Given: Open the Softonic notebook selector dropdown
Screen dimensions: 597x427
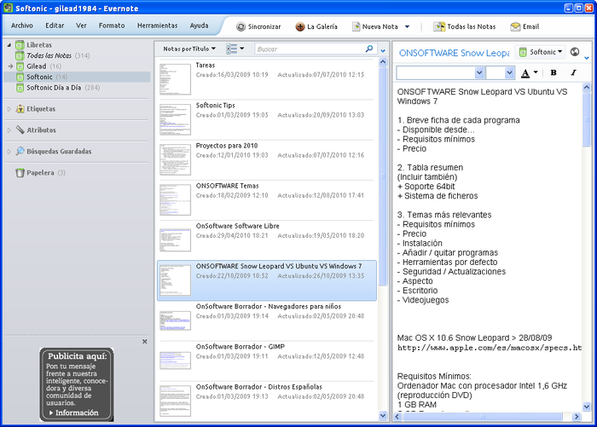Looking at the screenshot, I should click(540, 52).
